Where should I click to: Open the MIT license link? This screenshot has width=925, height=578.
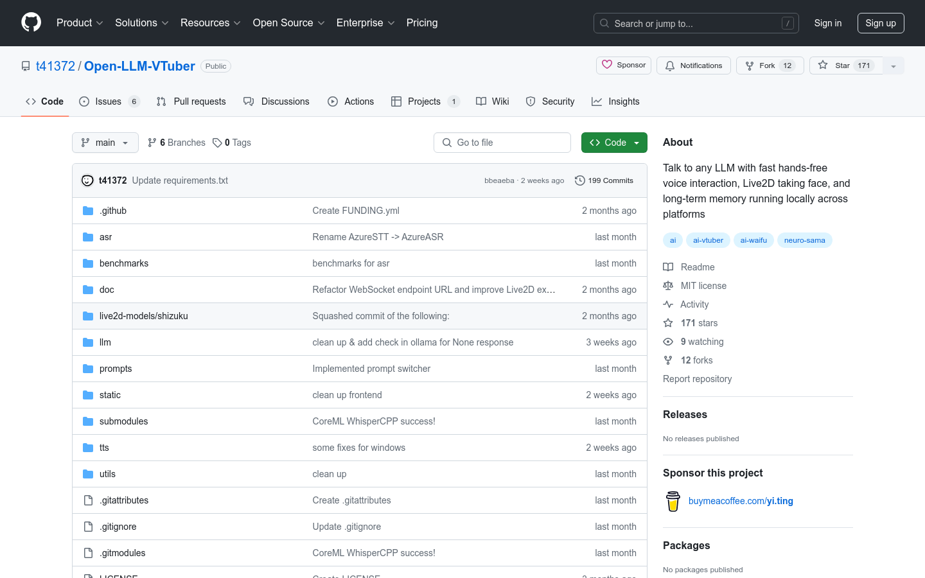(703, 286)
